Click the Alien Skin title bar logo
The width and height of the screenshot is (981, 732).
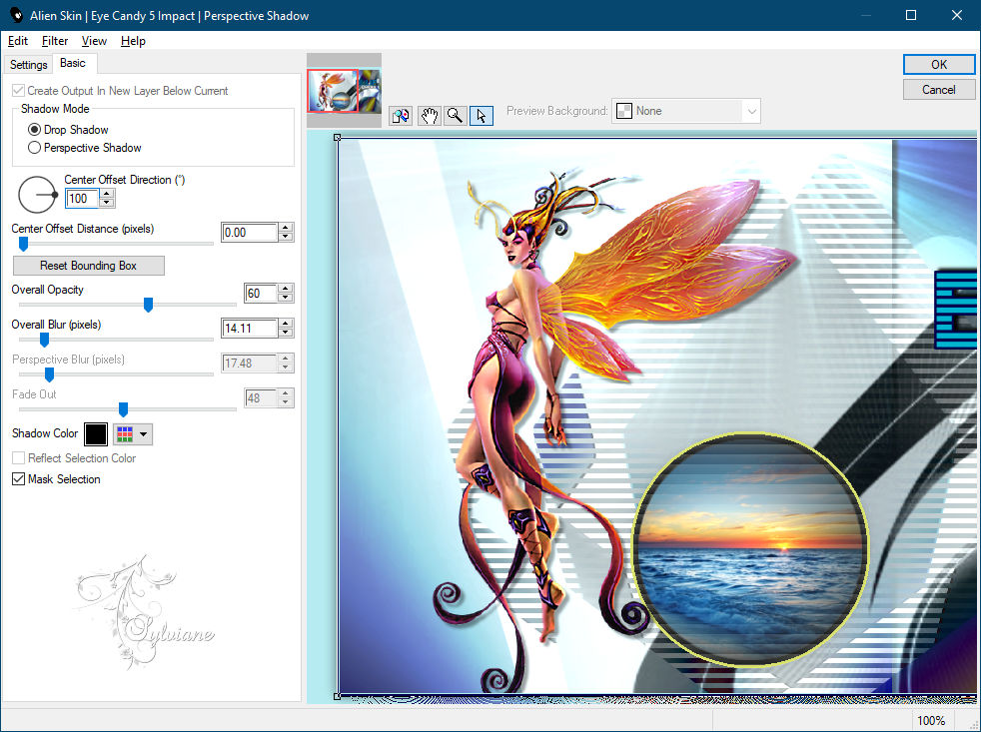[16, 15]
